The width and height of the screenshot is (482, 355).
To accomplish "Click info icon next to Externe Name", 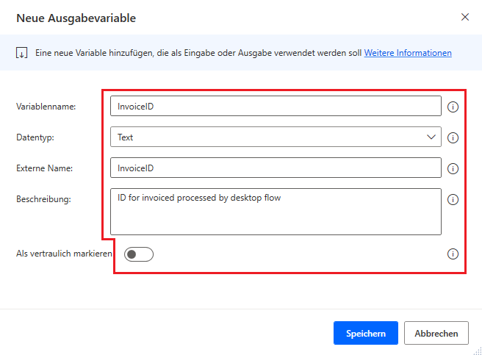I will (453, 168).
